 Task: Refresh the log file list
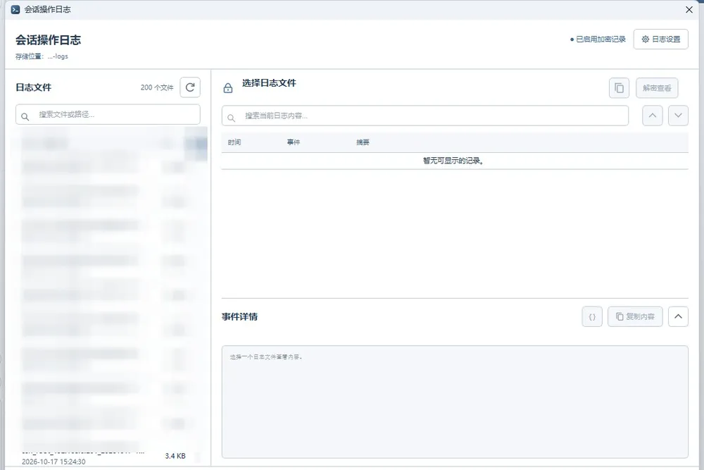[190, 87]
